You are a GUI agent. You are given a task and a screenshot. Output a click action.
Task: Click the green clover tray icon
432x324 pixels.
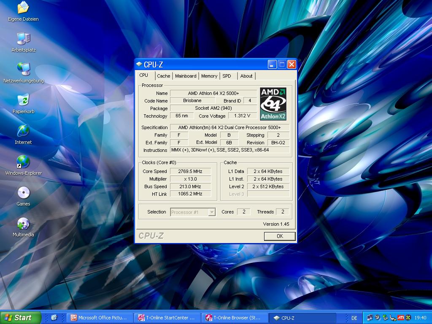click(408, 318)
